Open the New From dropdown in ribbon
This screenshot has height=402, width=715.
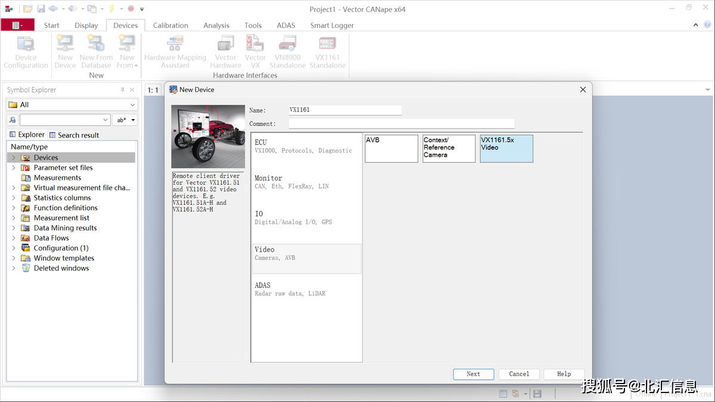click(127, 66)
